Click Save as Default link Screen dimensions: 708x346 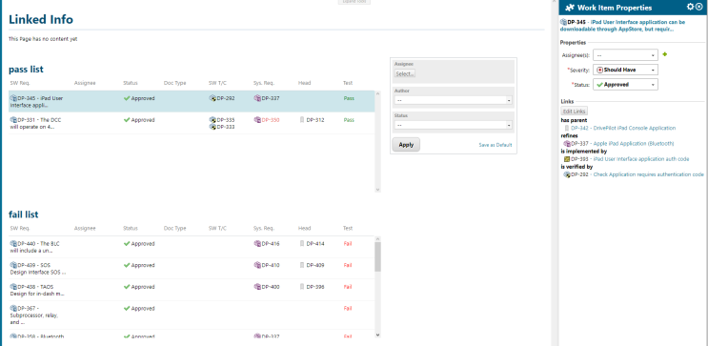coord(496,145)
